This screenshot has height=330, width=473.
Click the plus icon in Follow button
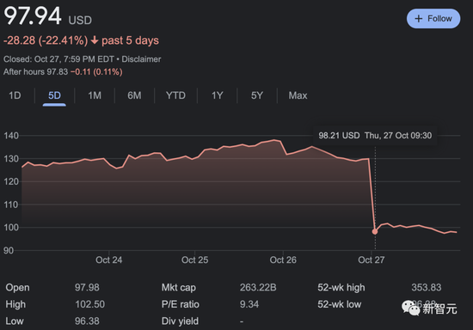coord(419,19)
